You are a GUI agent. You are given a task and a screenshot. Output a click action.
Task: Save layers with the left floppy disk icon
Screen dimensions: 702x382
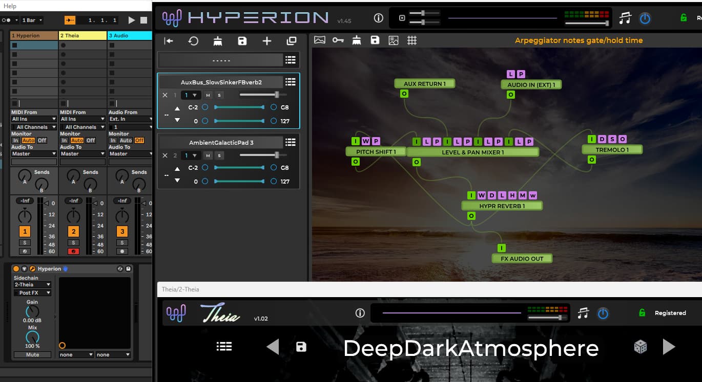242,41
